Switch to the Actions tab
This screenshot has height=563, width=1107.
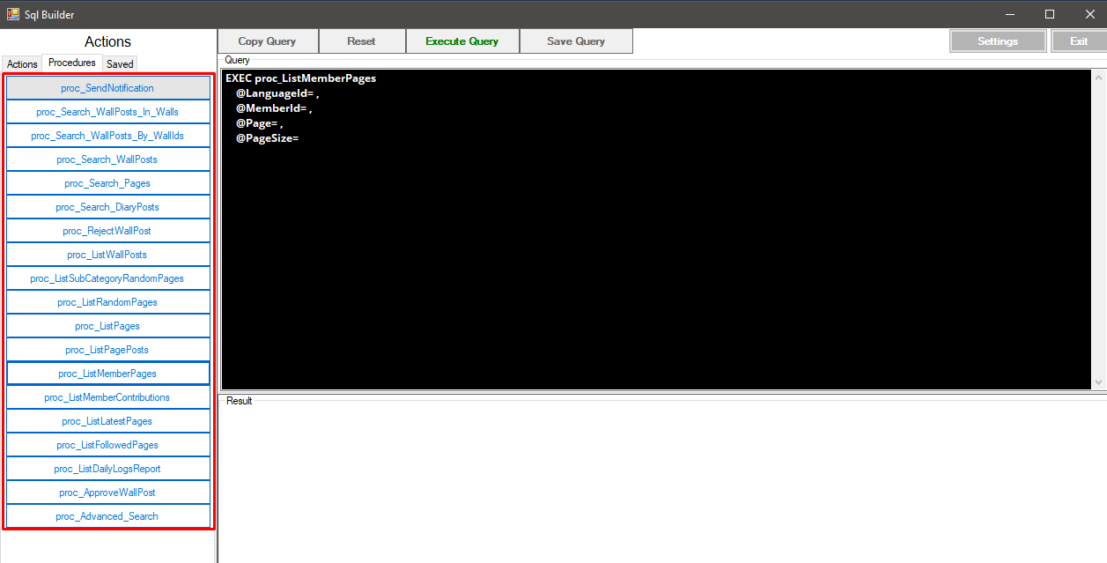(x=21, y=63)
